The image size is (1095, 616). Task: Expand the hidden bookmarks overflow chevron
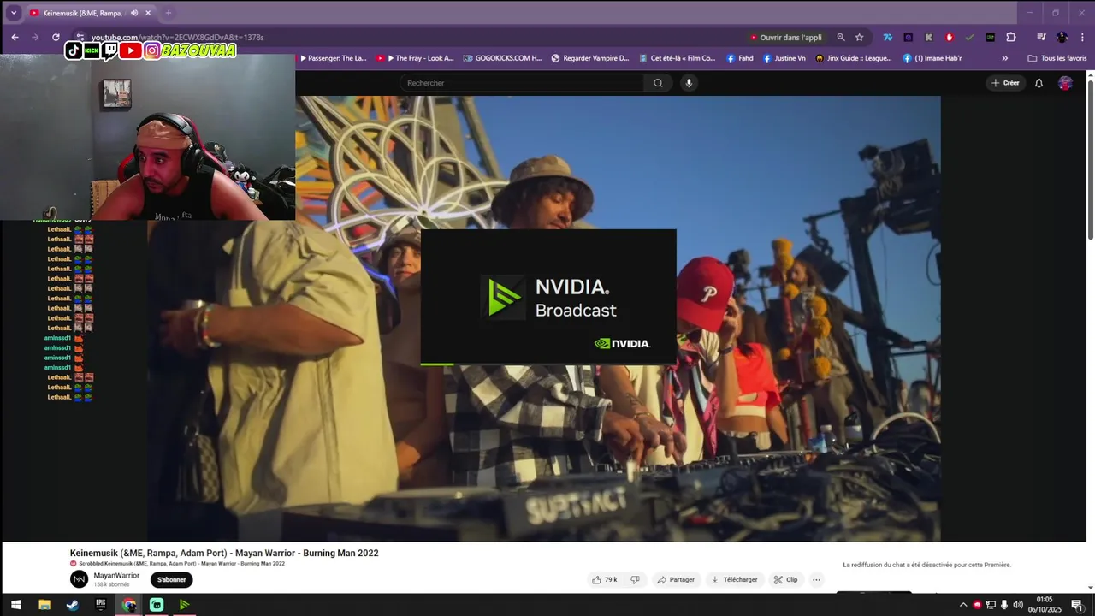click(1005, 58)
